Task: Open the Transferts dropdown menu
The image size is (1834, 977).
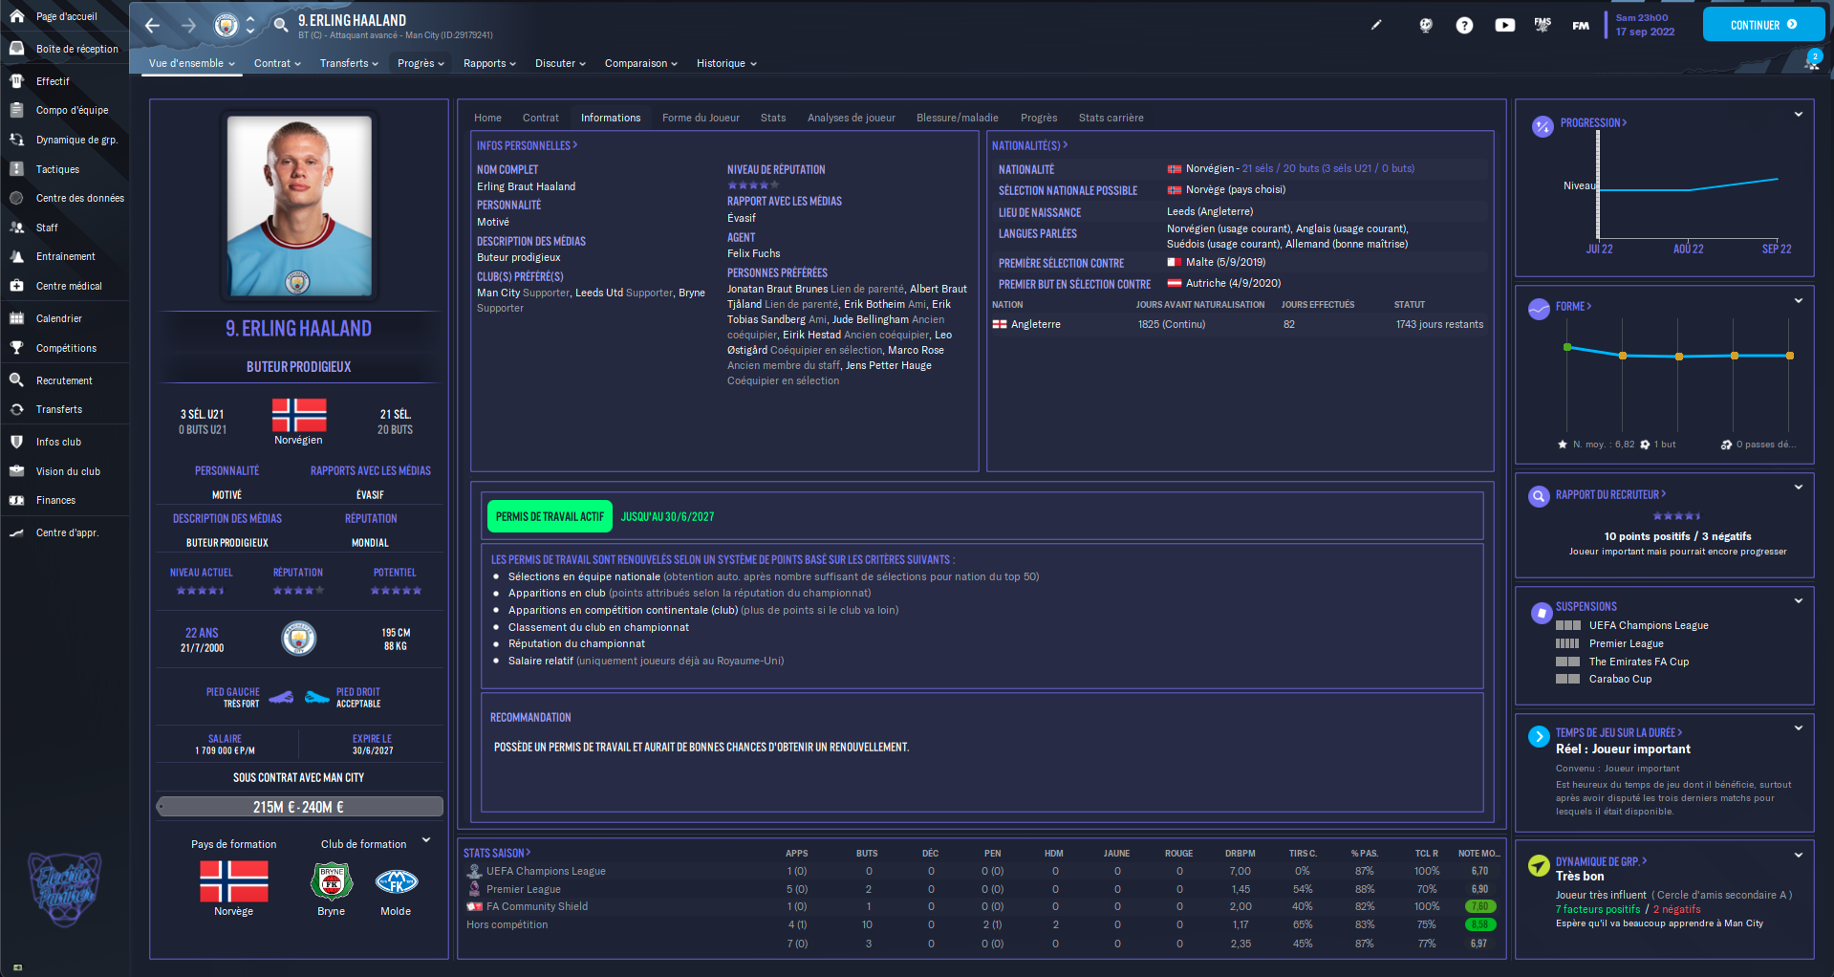Action: tap(349, 63)
